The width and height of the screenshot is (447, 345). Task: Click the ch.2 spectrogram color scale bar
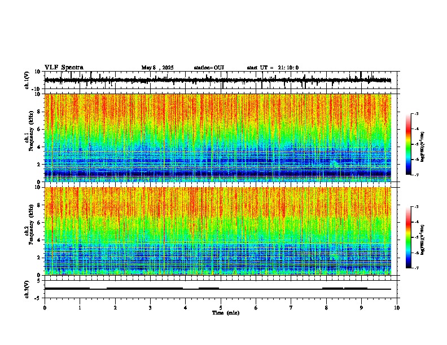coord(409,237)
